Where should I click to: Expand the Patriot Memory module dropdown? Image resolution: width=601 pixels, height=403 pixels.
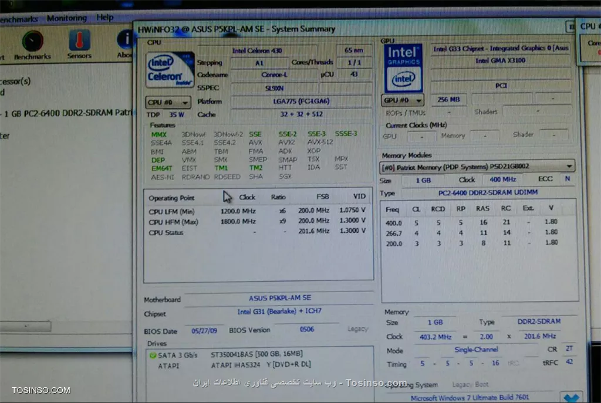(x=477, y=167)
